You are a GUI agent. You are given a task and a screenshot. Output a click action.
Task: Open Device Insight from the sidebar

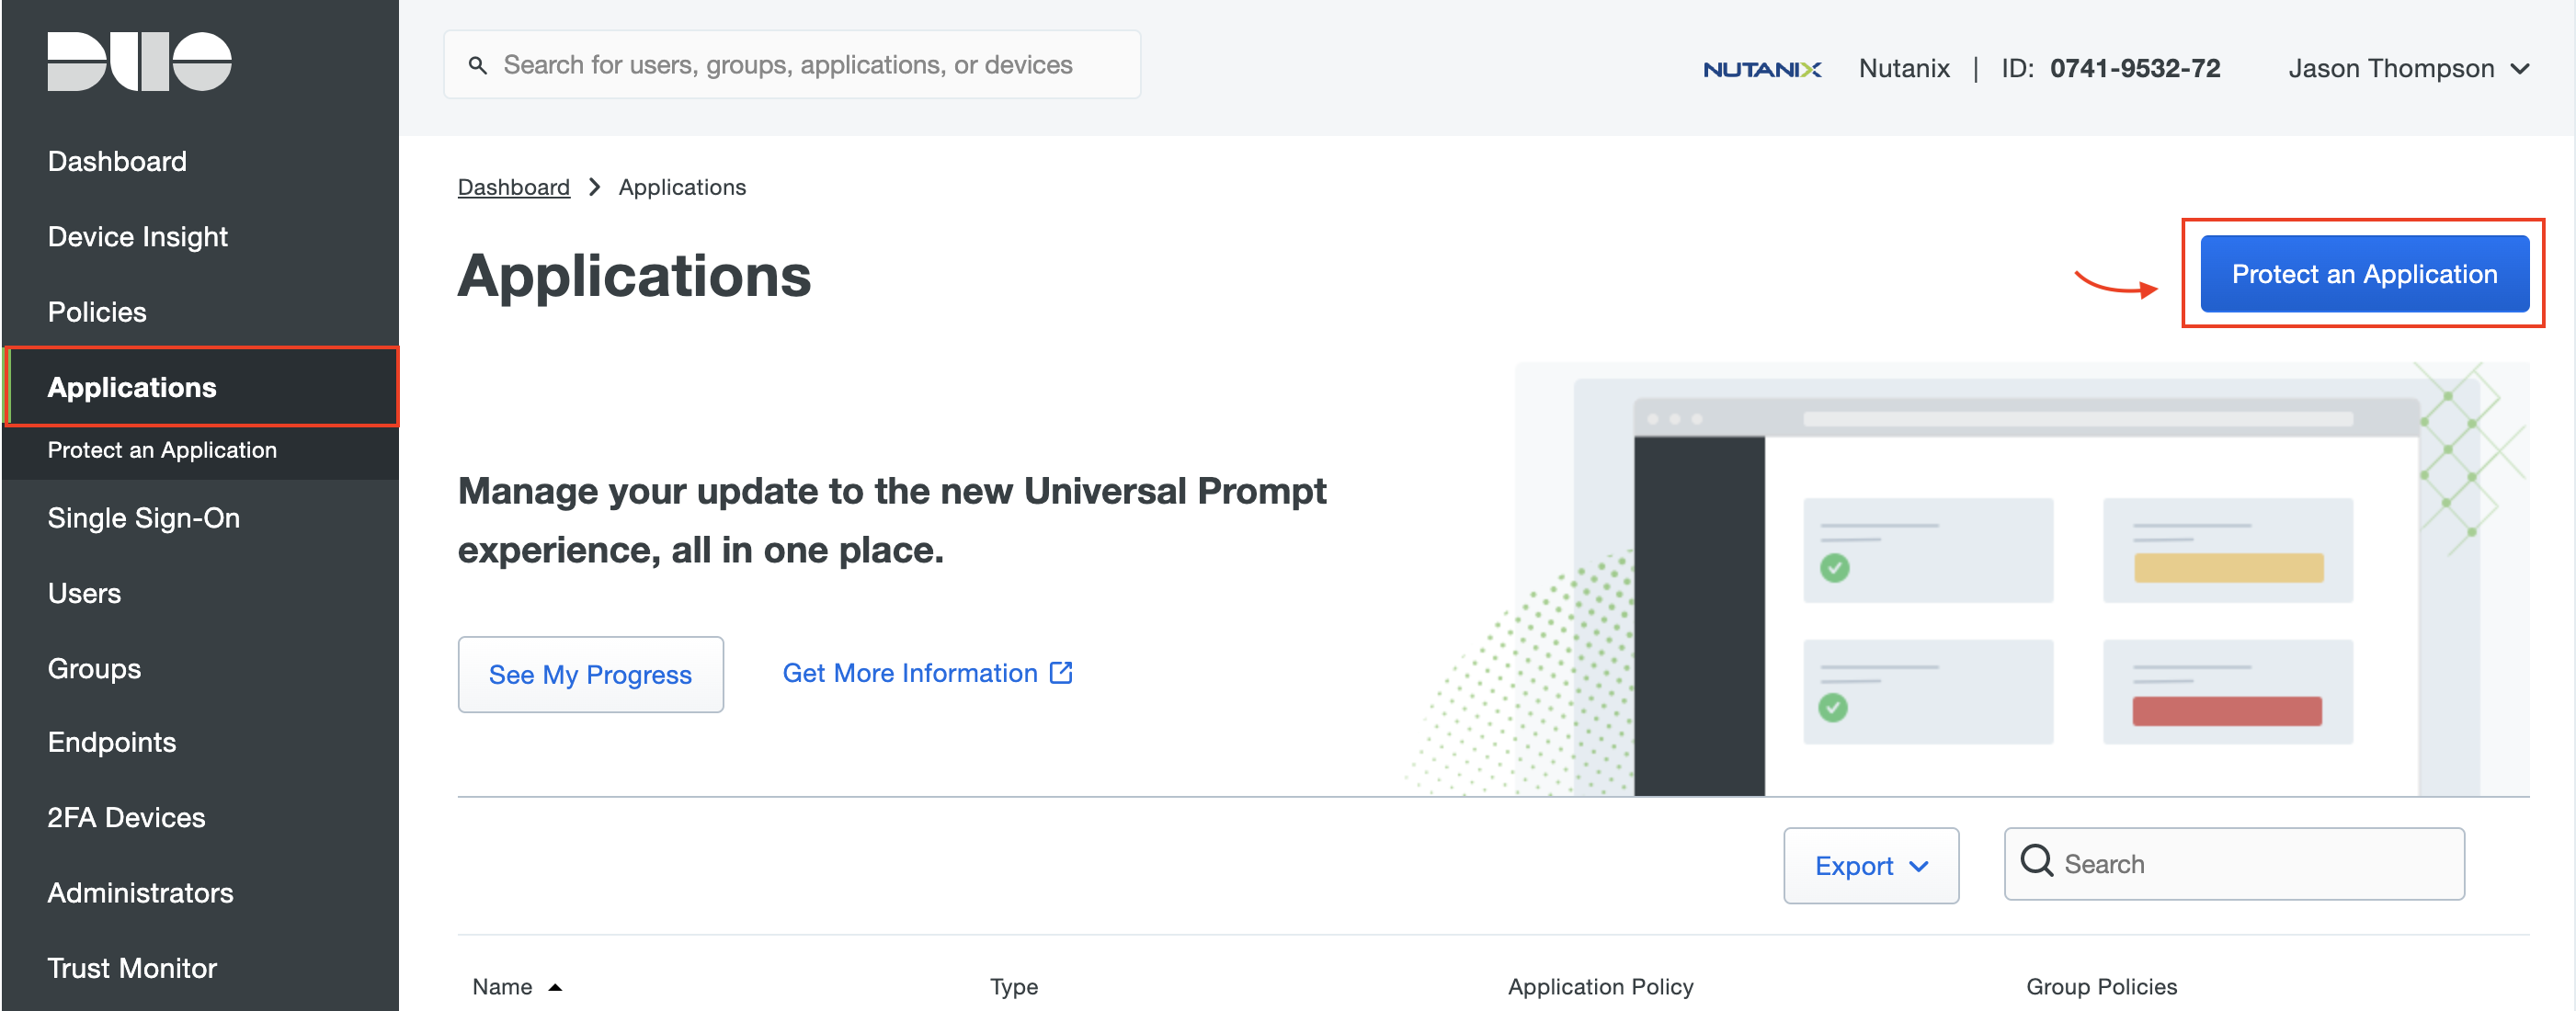pyautogui.click(x=137, y=236)
